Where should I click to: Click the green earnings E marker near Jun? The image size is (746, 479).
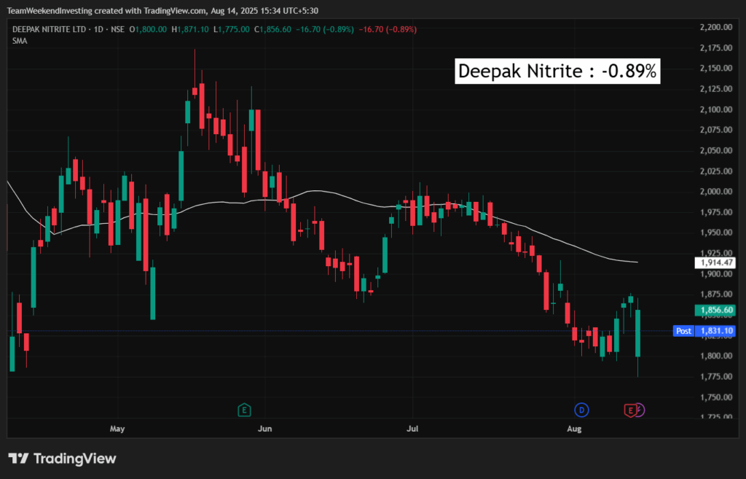coord(244,410)
